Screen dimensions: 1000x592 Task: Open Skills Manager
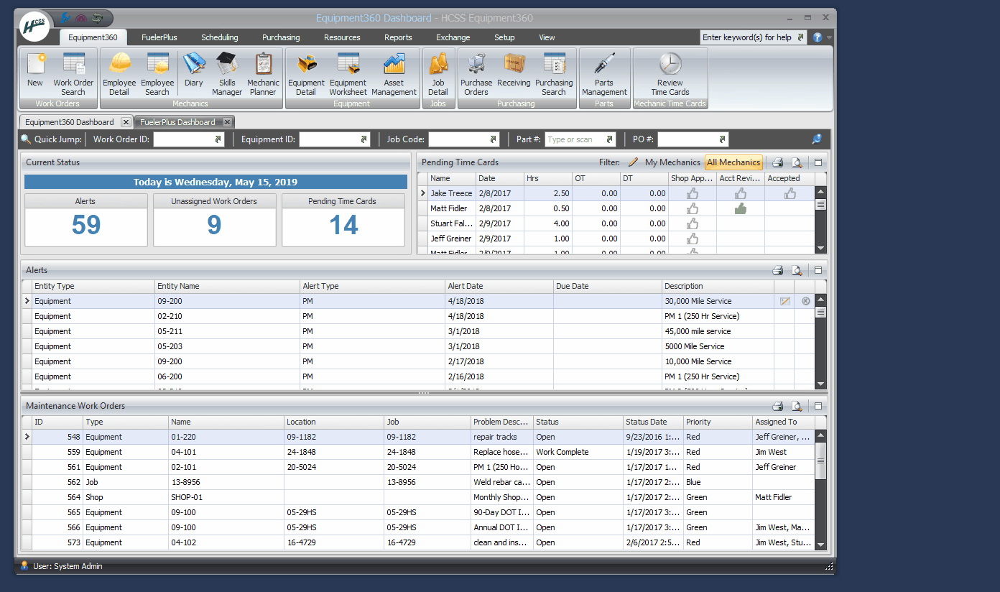(x=227, y=74)
